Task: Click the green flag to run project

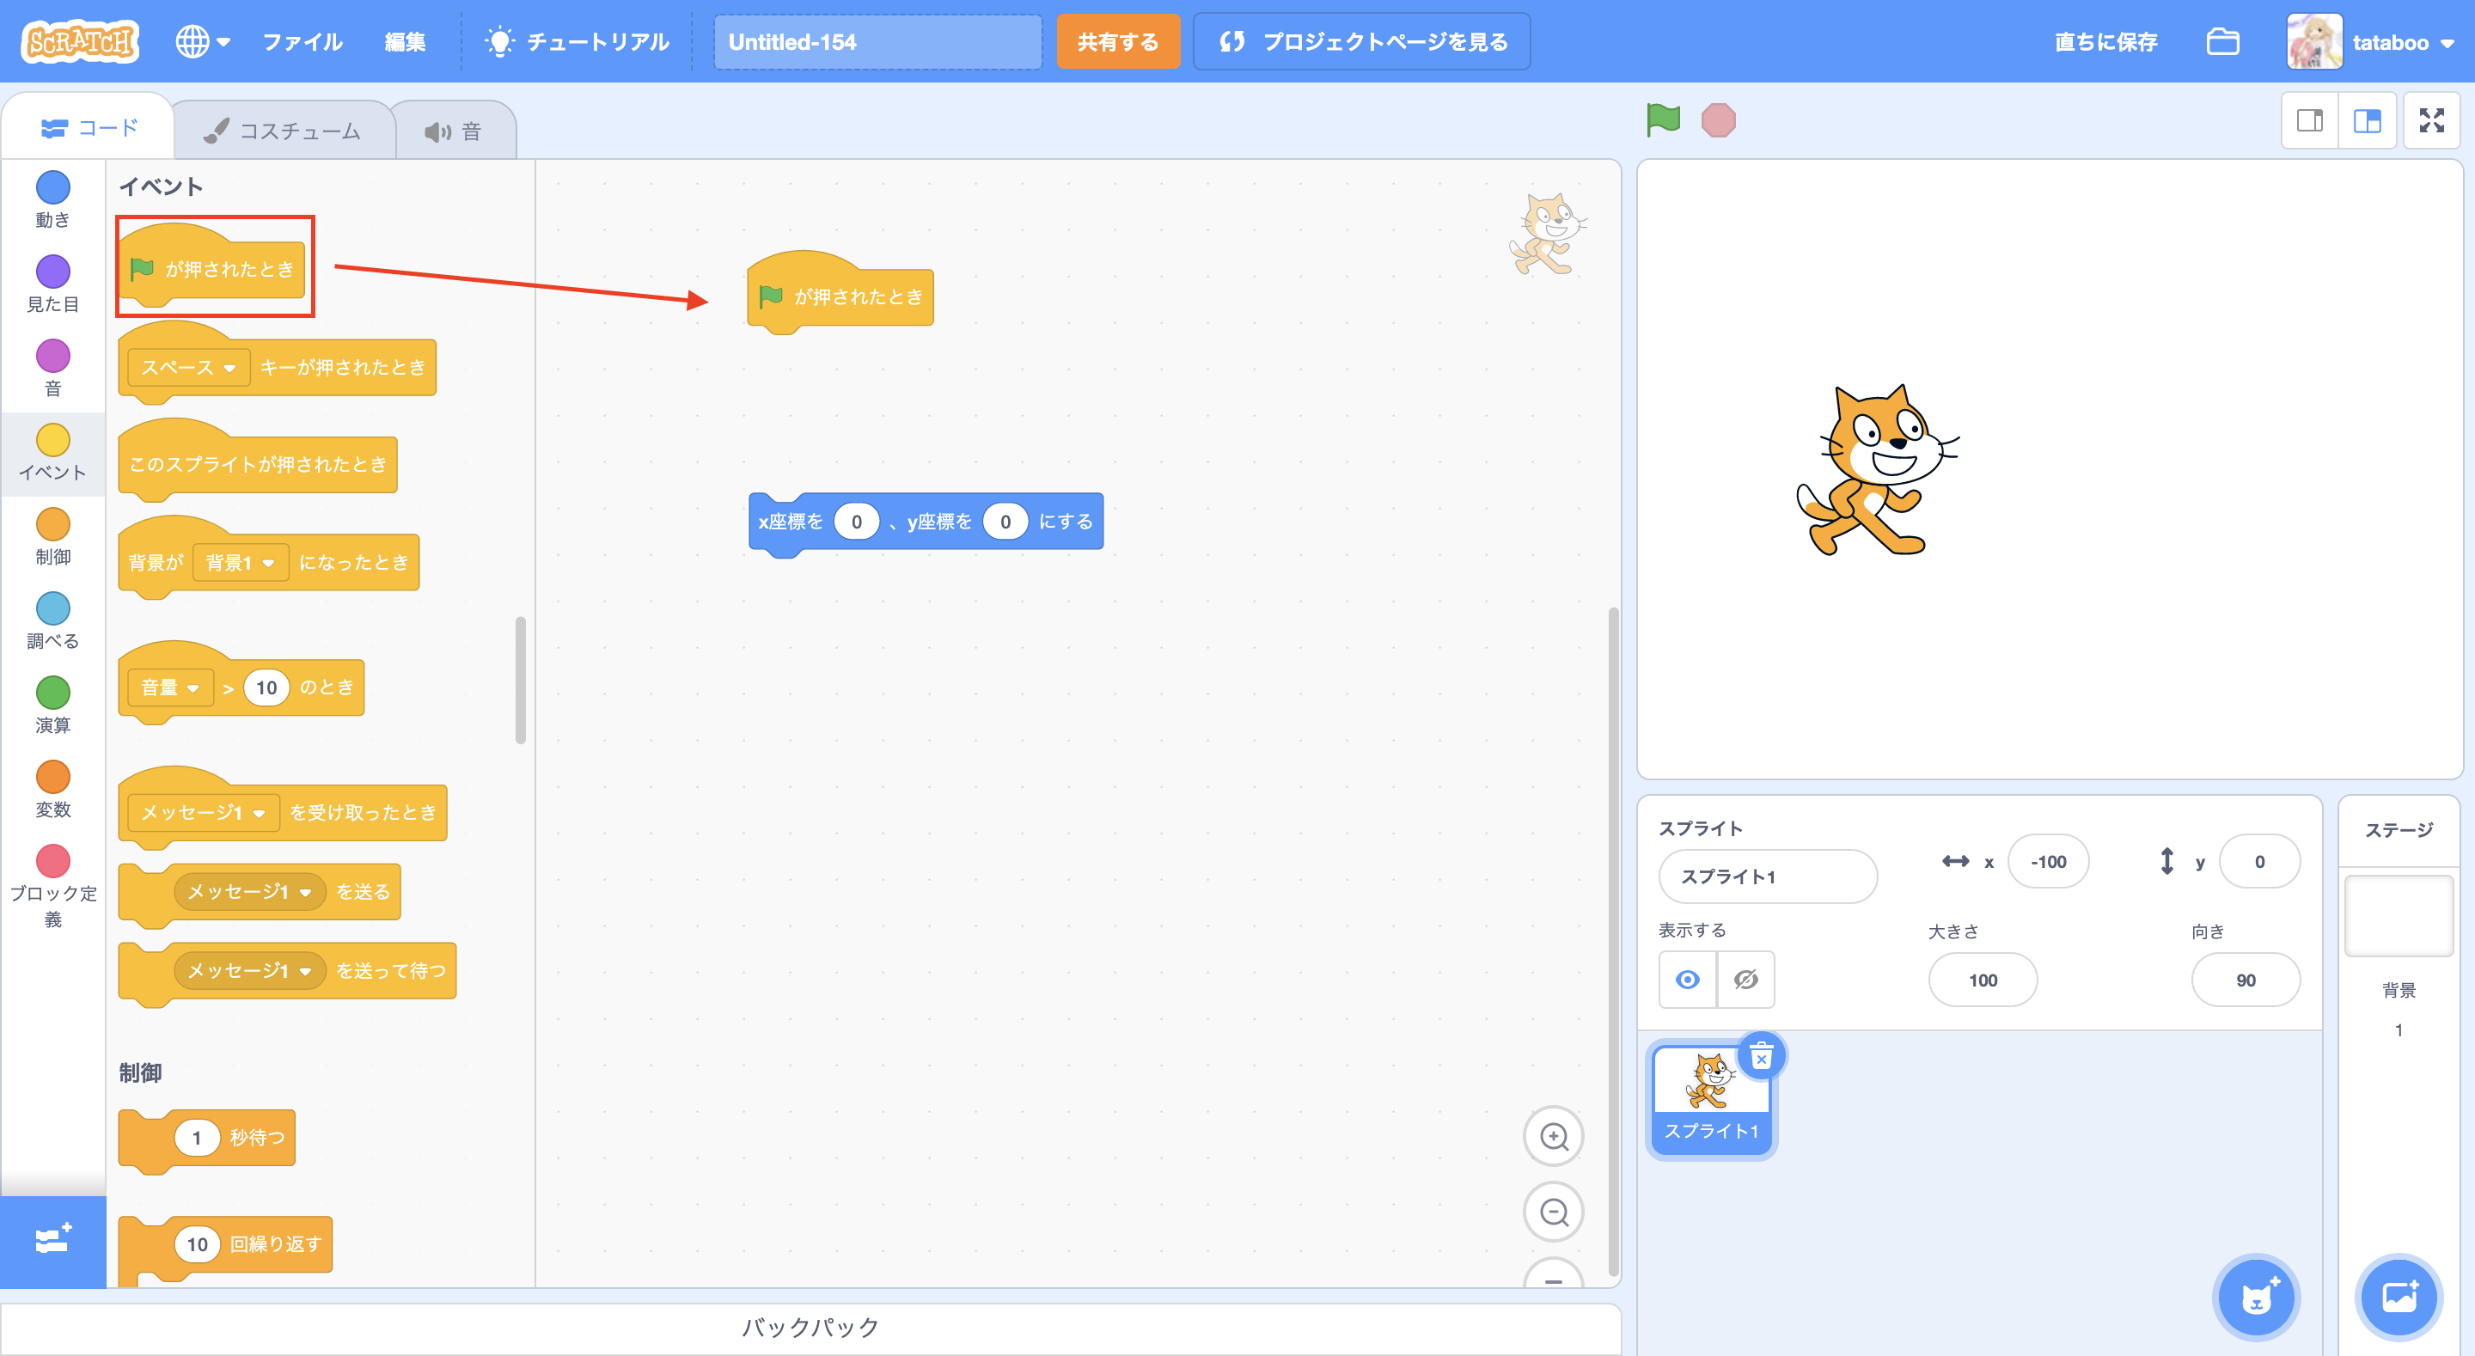Action: 1663,120
